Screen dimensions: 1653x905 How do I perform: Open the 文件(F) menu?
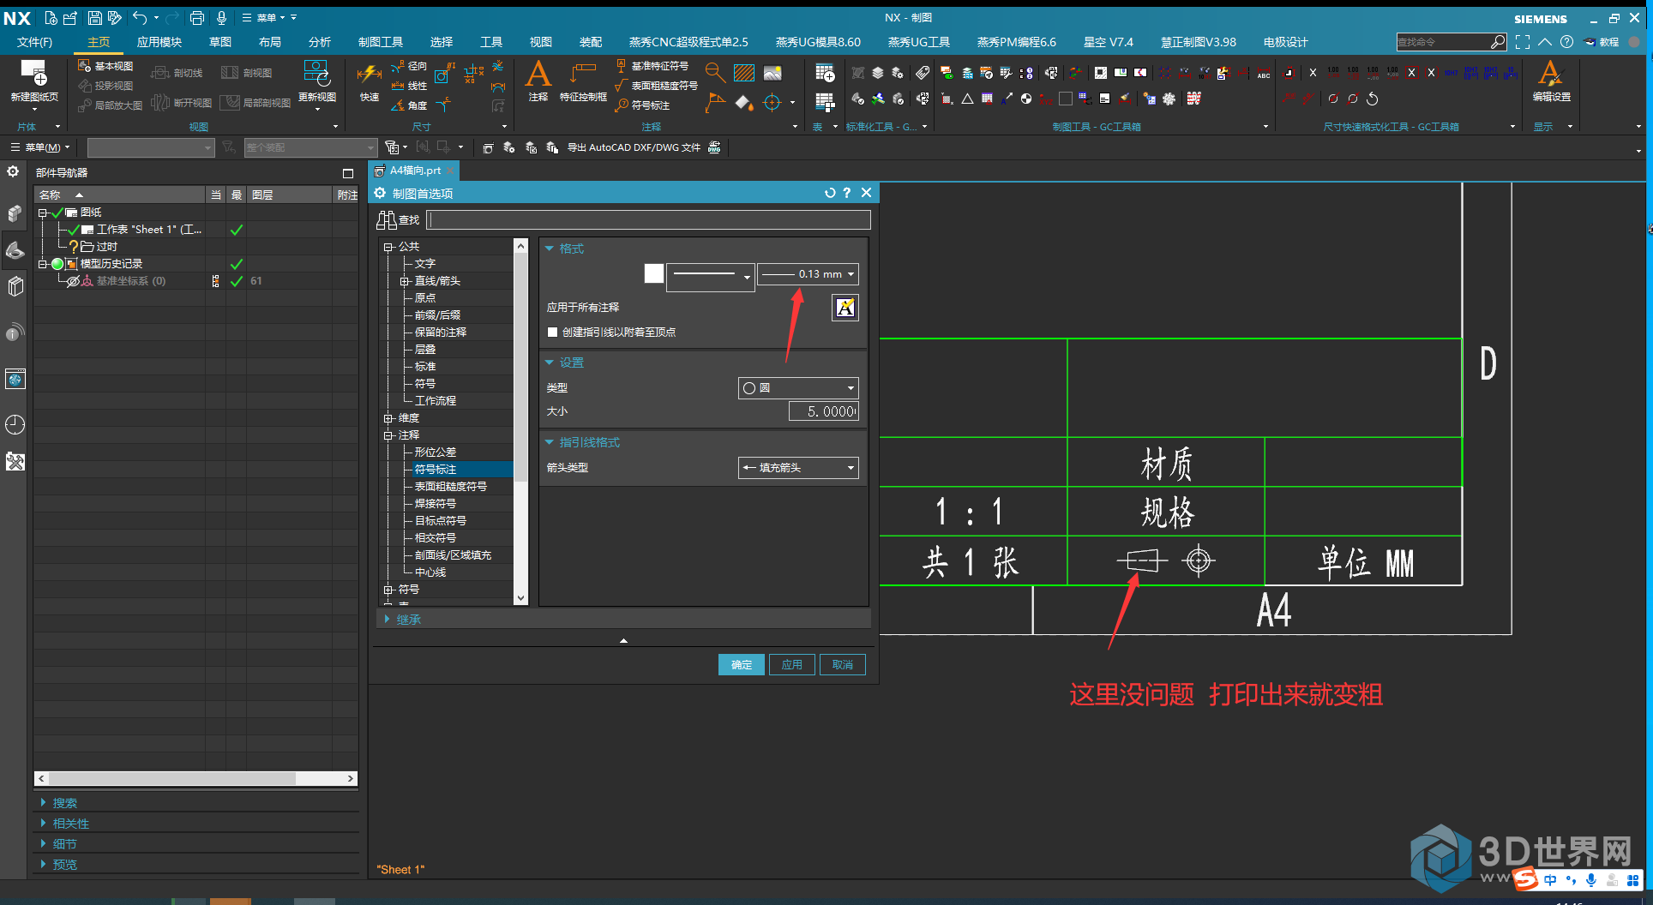[x=34, y=42]
